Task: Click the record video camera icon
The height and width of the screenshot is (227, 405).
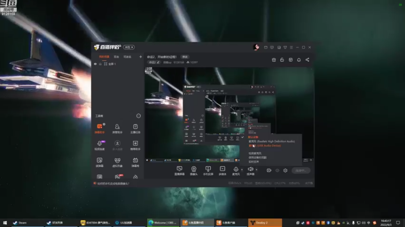Action: pyautogui.click(x=269, y=171)
